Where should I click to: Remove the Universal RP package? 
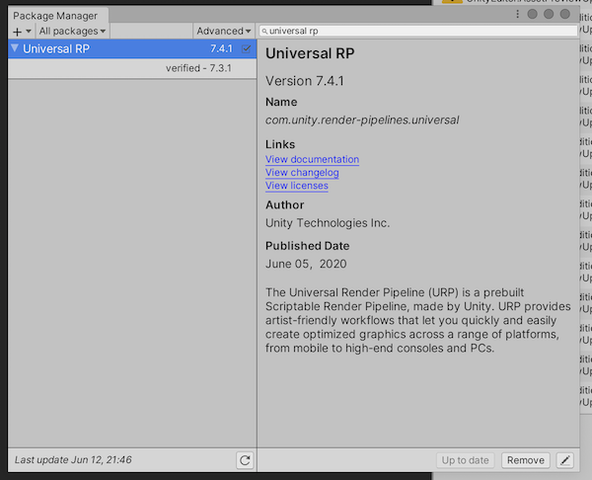pyautogui.click(x=526, y=460)
